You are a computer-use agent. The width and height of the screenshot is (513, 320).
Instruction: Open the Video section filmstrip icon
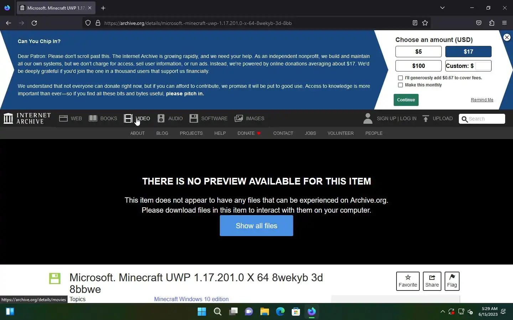pos(128,118)
